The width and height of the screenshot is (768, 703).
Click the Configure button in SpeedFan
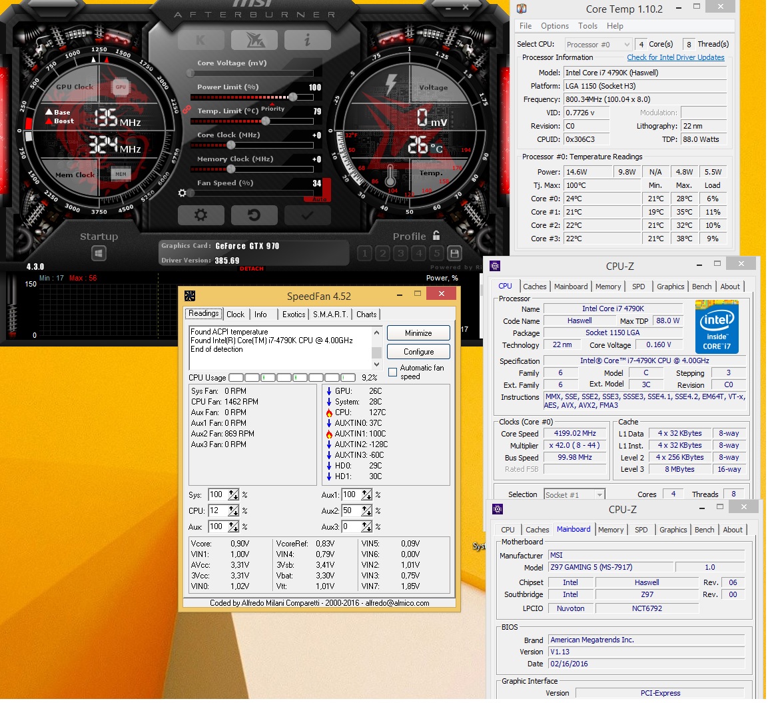418,352
